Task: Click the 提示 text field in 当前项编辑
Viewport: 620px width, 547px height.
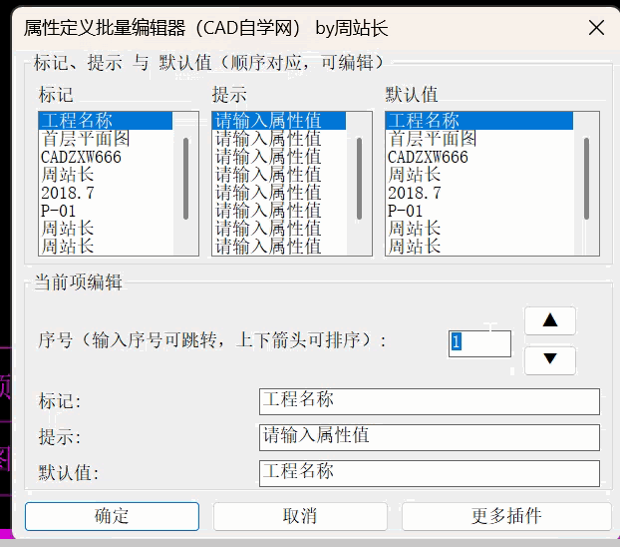Action: coord(429,437)
